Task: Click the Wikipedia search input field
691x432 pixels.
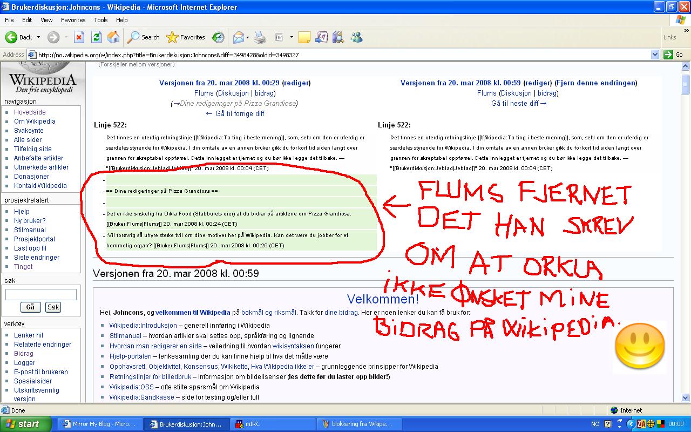Action: click(41, 295)
